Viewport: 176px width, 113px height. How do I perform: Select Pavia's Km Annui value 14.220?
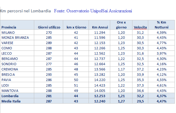(x=100, y=80)
